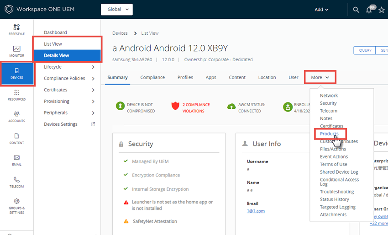
Task: Open Conditional Access Log menu entry
Action: pyautogui.click(x=339, y=182)
